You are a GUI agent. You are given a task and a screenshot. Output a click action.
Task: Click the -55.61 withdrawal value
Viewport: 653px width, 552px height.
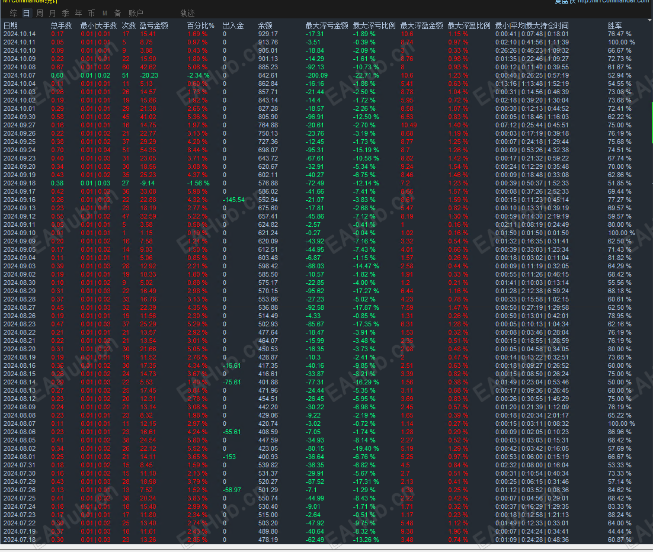pos(232,432)
